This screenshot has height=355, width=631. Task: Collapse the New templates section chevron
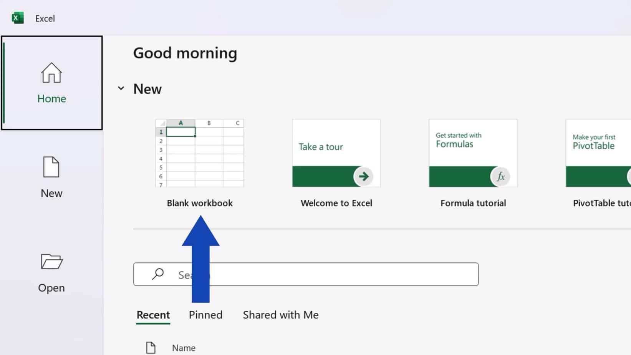121,88
